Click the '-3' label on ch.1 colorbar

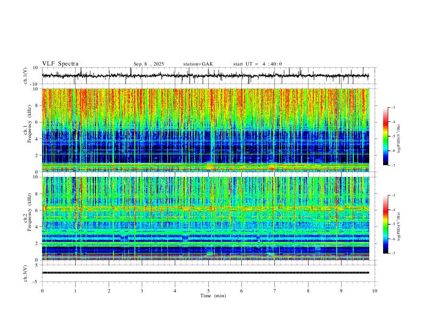point(393,108)
